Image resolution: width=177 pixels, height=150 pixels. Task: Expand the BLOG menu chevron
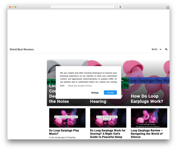click(160, 49)
